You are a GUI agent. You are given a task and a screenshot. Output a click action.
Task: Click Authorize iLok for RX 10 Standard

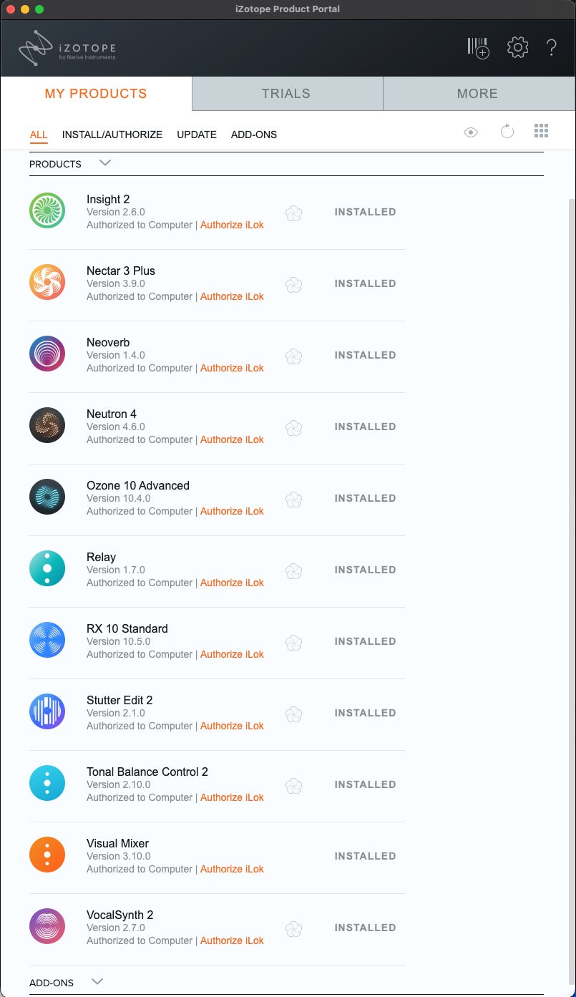click(232, 654)
